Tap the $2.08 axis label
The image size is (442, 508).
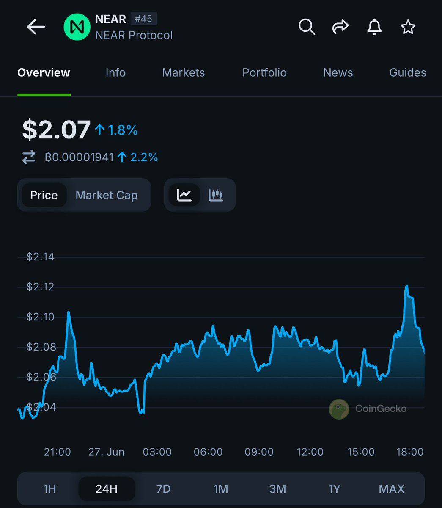[x=40, y=347]
